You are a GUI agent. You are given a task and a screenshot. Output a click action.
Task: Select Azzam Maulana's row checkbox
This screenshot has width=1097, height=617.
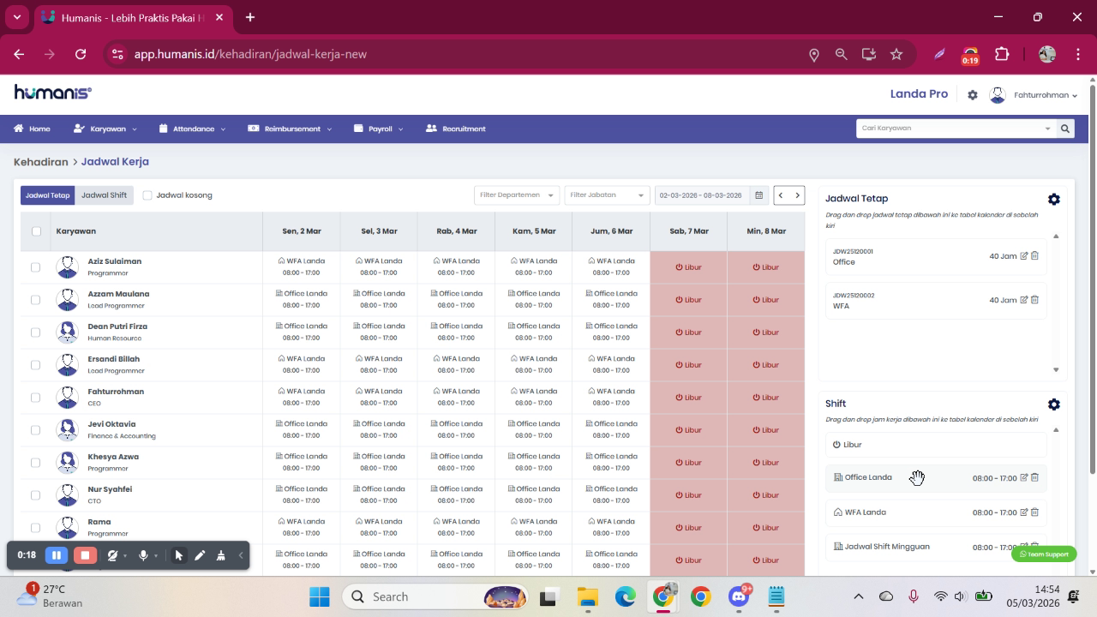point(36,300)
